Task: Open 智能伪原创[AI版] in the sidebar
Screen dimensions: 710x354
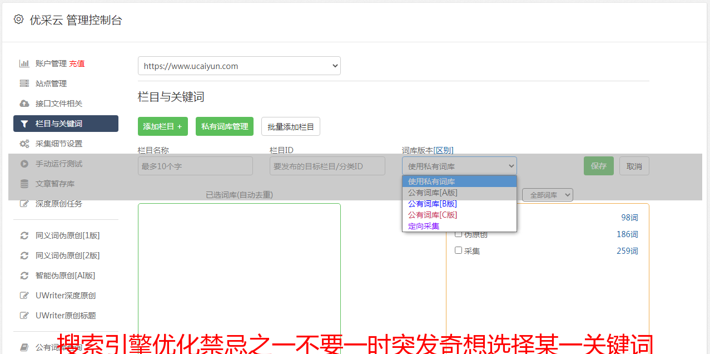Action: 66,276
